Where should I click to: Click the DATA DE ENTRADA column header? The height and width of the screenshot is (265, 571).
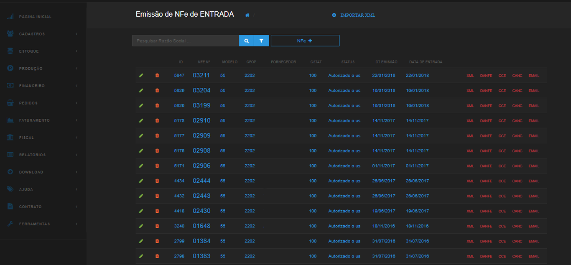(x=426, y=62)
